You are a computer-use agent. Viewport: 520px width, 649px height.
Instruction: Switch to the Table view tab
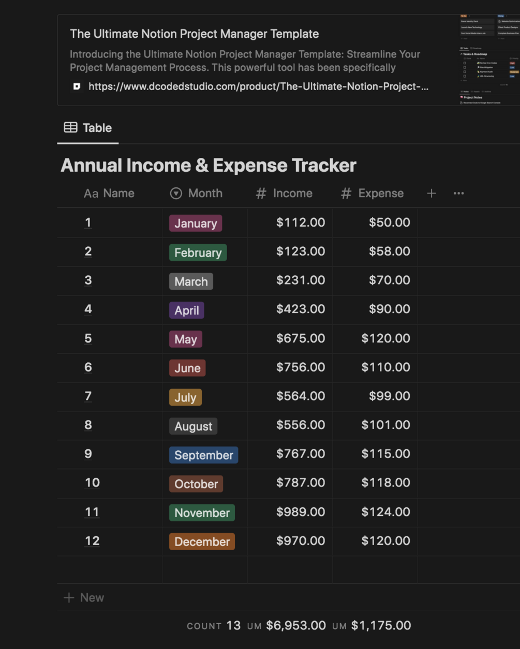tap(88, 128)
